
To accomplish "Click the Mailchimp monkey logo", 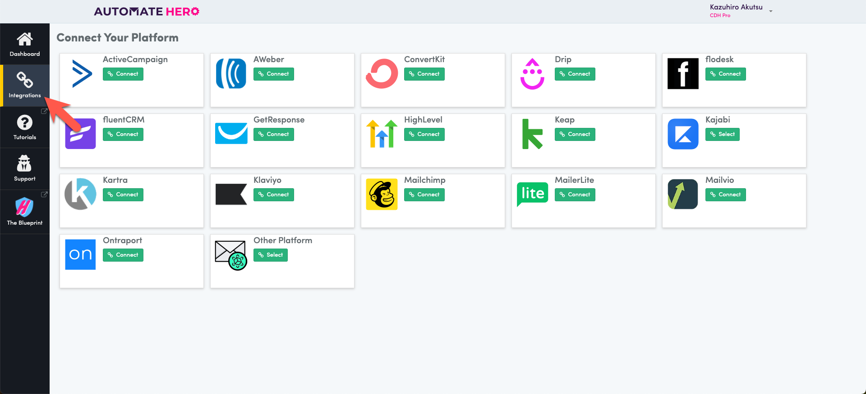I will pyautogui.click(x=382, y=194).
